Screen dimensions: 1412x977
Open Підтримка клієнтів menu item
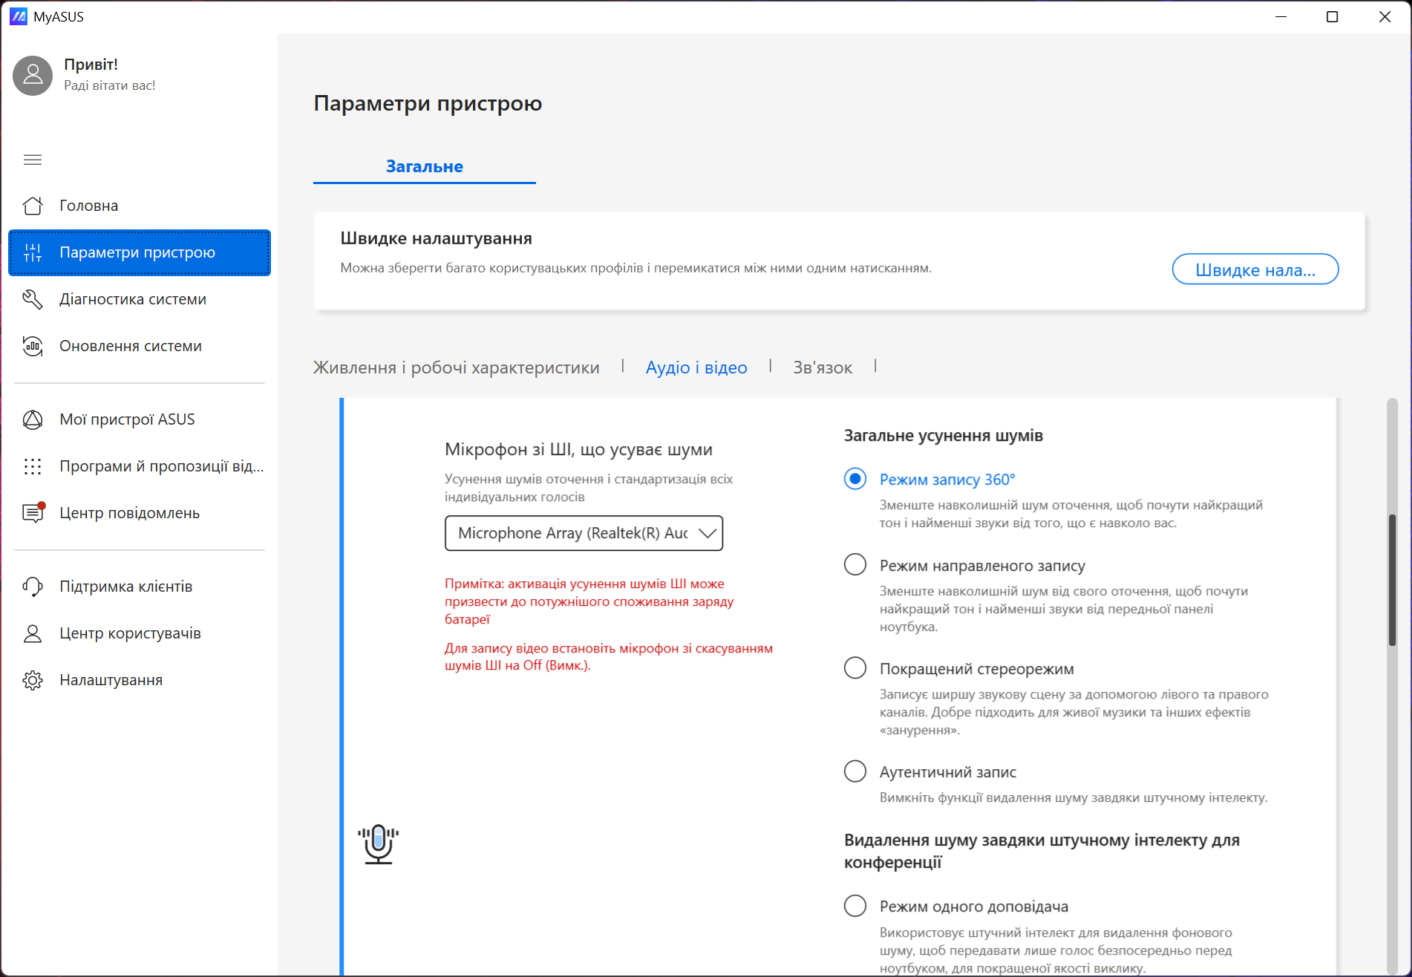tap(140, 586)
